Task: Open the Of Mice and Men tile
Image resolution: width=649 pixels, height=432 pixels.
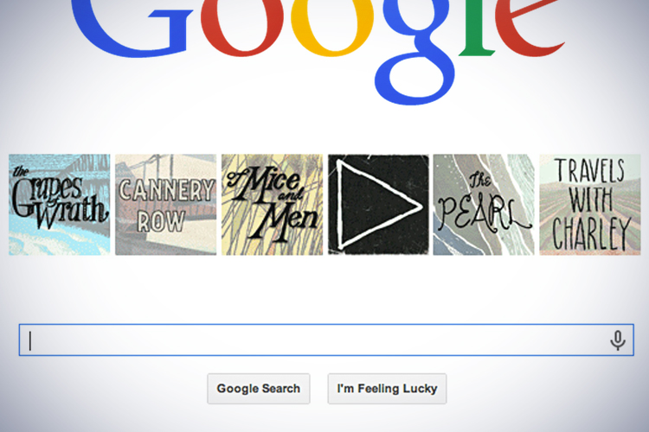Action: point(272,205)
